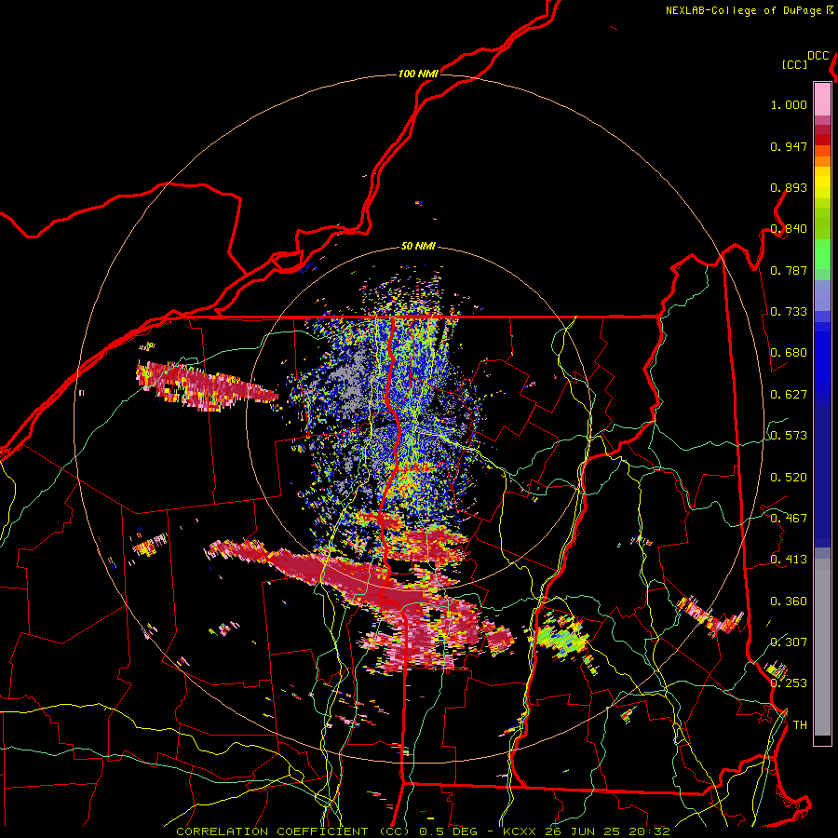Click the 0.413 scale value
838x838 pixels.
tap(789, 560)
